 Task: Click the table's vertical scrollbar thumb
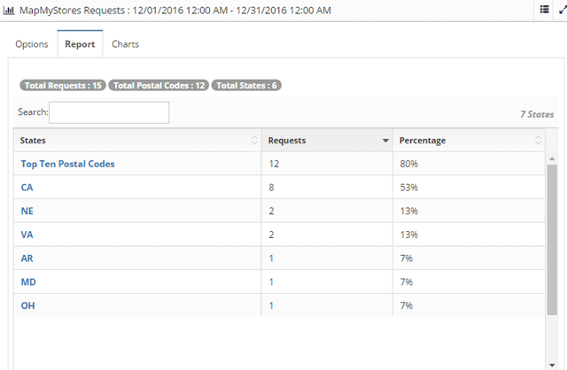552,239
